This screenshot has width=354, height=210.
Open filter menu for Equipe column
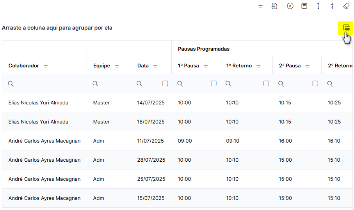(117, 66)
